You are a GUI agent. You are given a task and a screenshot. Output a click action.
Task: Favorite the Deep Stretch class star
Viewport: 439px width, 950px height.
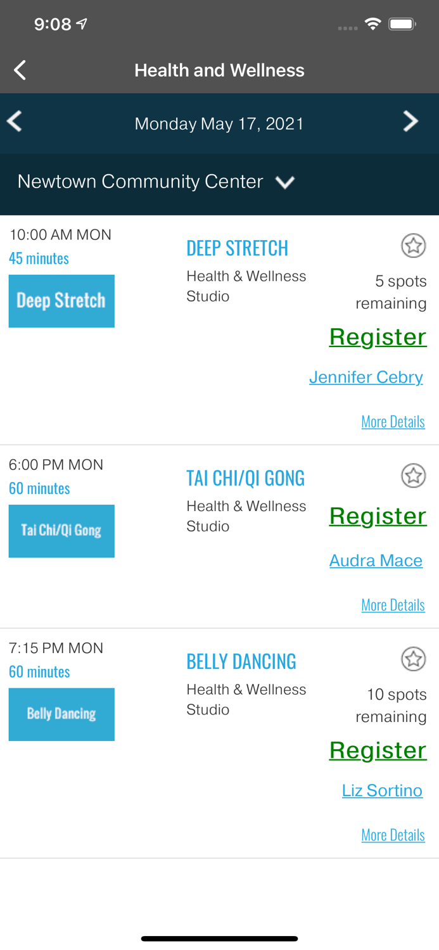pyautogui.click(x=413, y=246)
